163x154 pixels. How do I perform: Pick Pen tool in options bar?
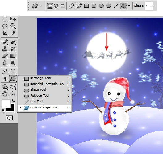click(72, 6)
